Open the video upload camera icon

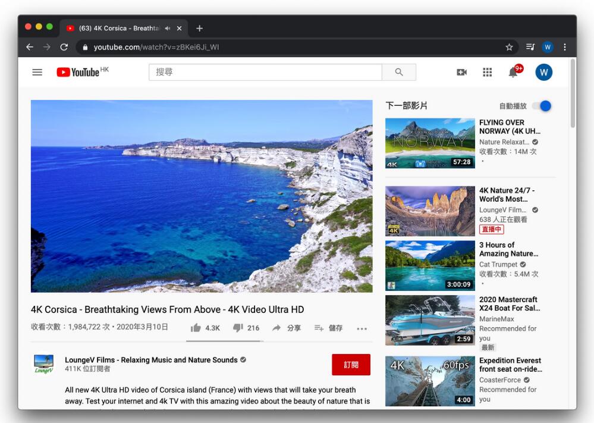tap(462, 72)
